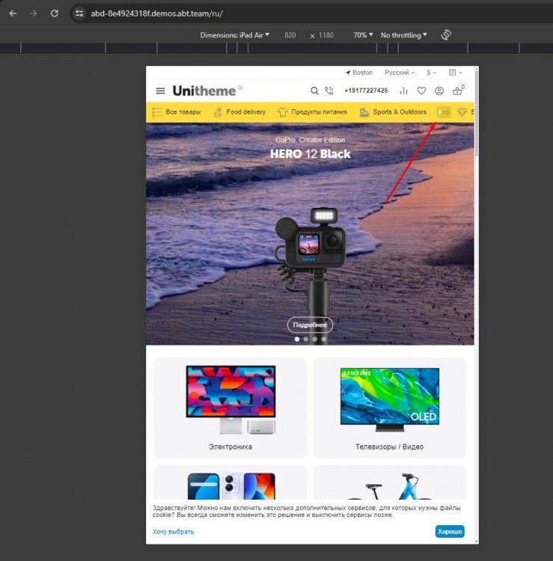The image size is (553, 561).
Task: Expand the Русский language dropdown
Action: pyautogui.click(x=400, y=73)
